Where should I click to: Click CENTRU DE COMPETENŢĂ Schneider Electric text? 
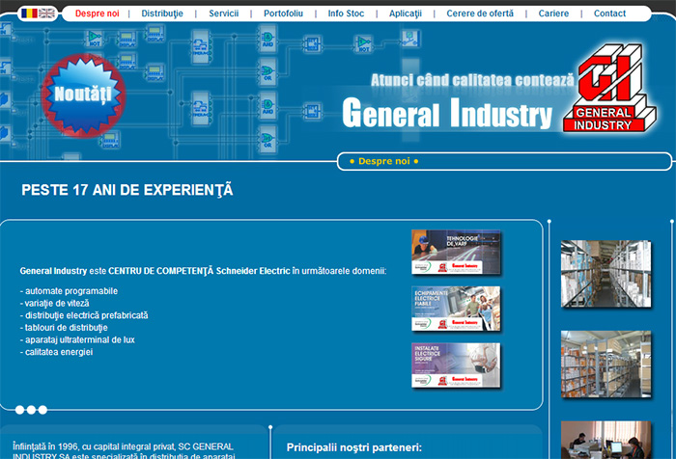(199, 271)
